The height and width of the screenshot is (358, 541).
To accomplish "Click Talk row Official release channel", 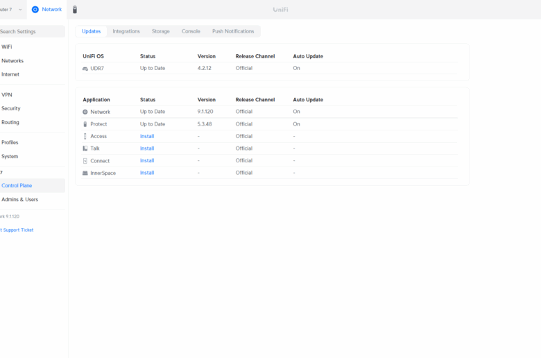I will coord(244,148).
